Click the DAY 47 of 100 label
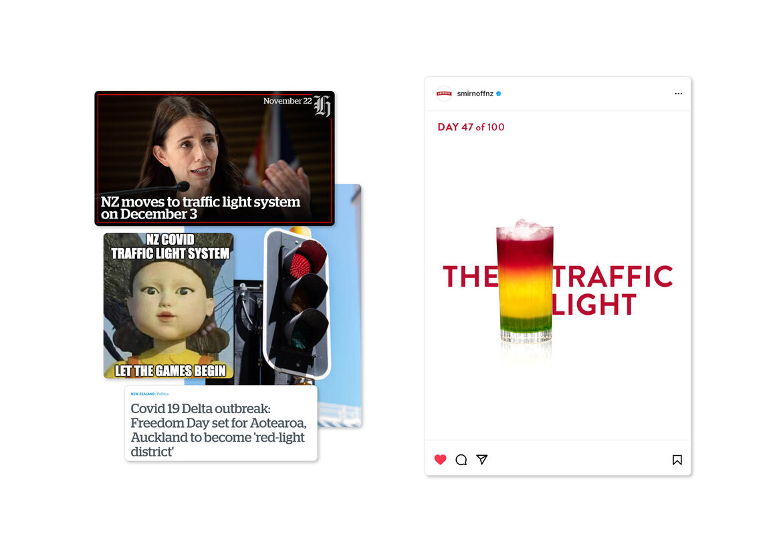781x552 pixels. [x=471, y=128]
